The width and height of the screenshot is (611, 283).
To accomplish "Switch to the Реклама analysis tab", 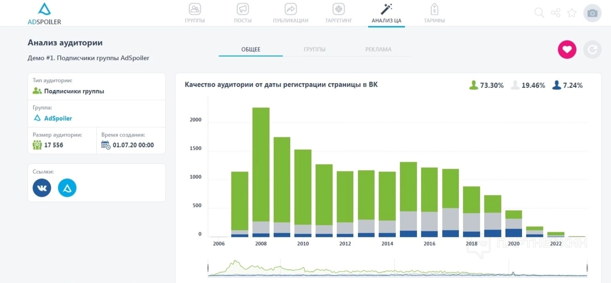I will (378, 49).
